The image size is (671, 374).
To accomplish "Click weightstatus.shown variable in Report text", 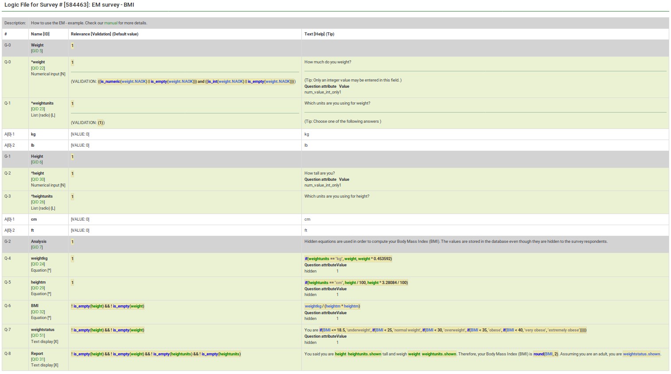I will click(x=641, y=354).
